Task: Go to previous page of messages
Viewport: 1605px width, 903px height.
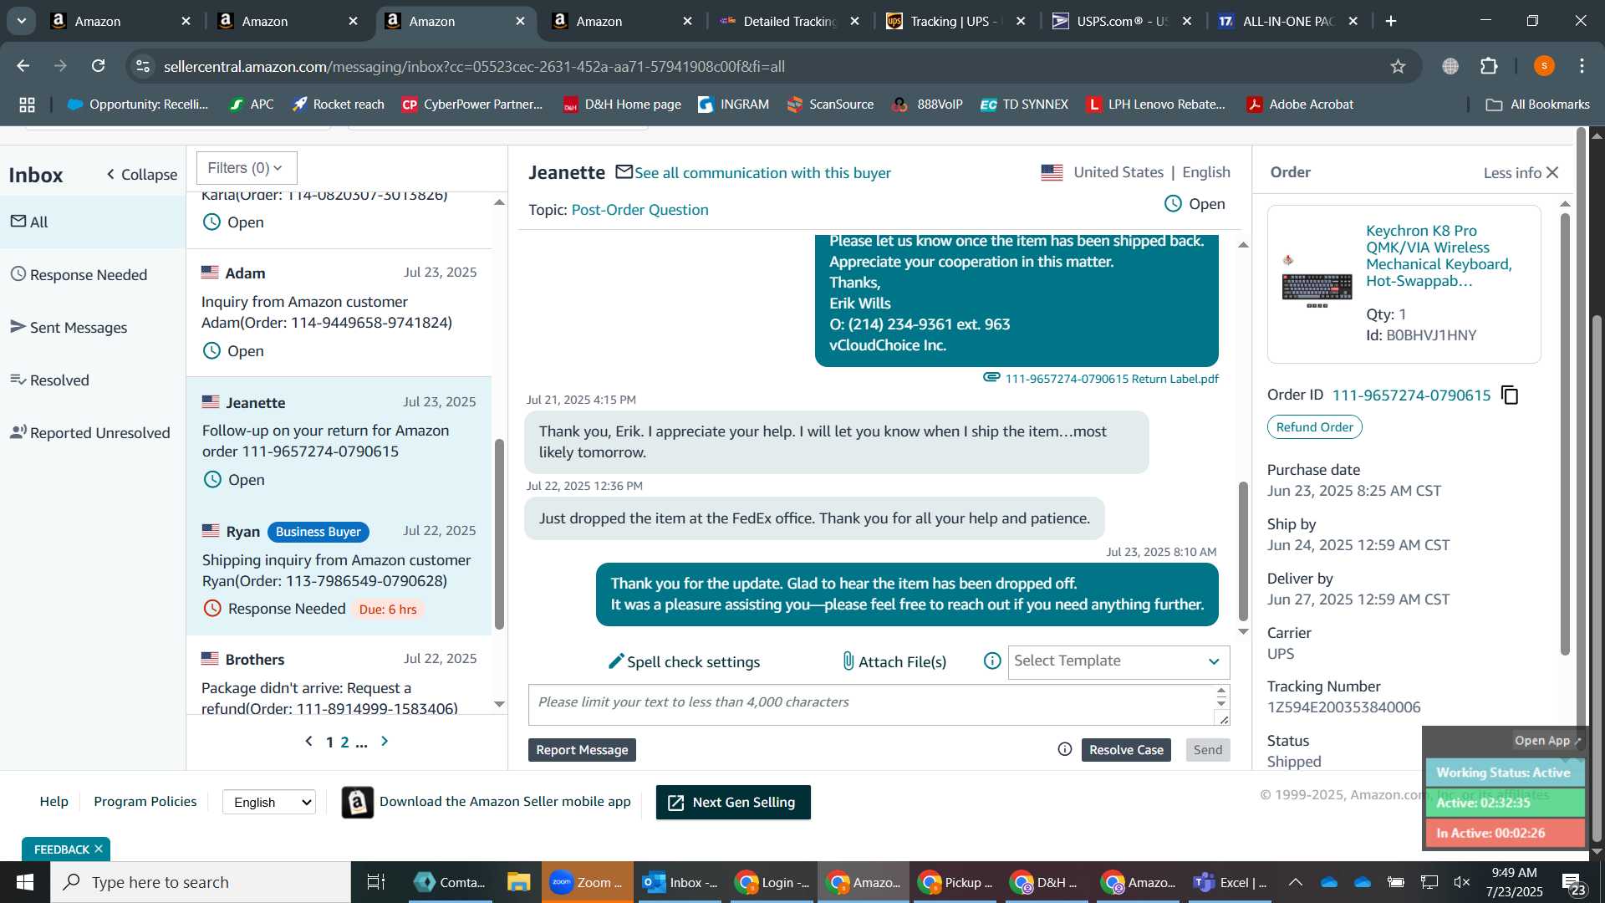Action: pos(308,741)
